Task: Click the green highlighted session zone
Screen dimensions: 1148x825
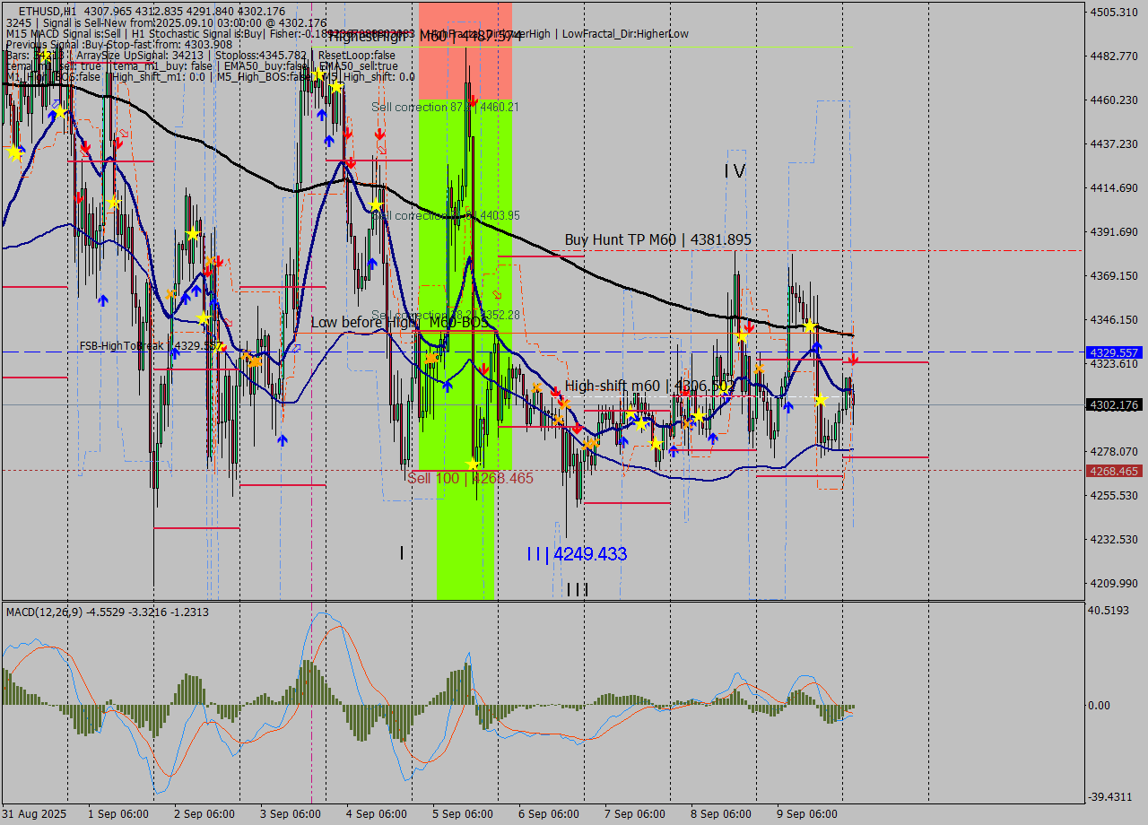Action: [x=448, y=538]
